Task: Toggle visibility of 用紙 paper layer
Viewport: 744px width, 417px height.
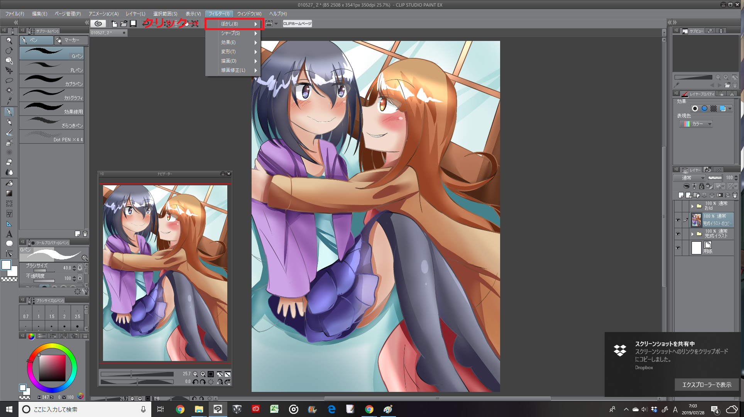Action: click(x=678, y=248)
